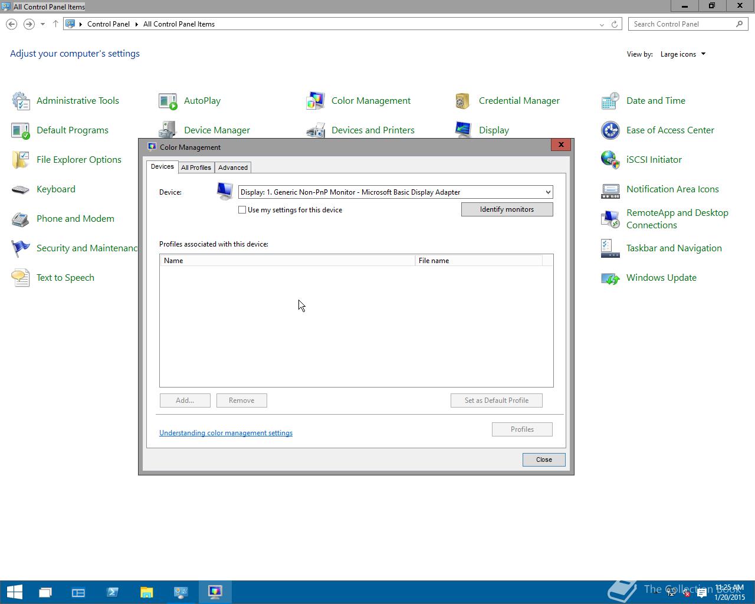Open the Security and Maintenance icon
The image size is (755, 604).
(x=21, y=248)
